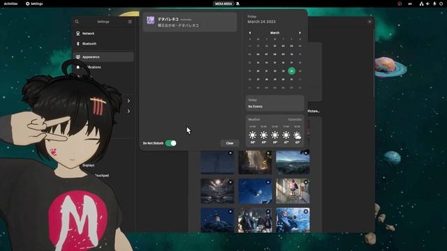Remove the starry lighthouse wallpaper
447x251 pixels.
pos(230,211)
